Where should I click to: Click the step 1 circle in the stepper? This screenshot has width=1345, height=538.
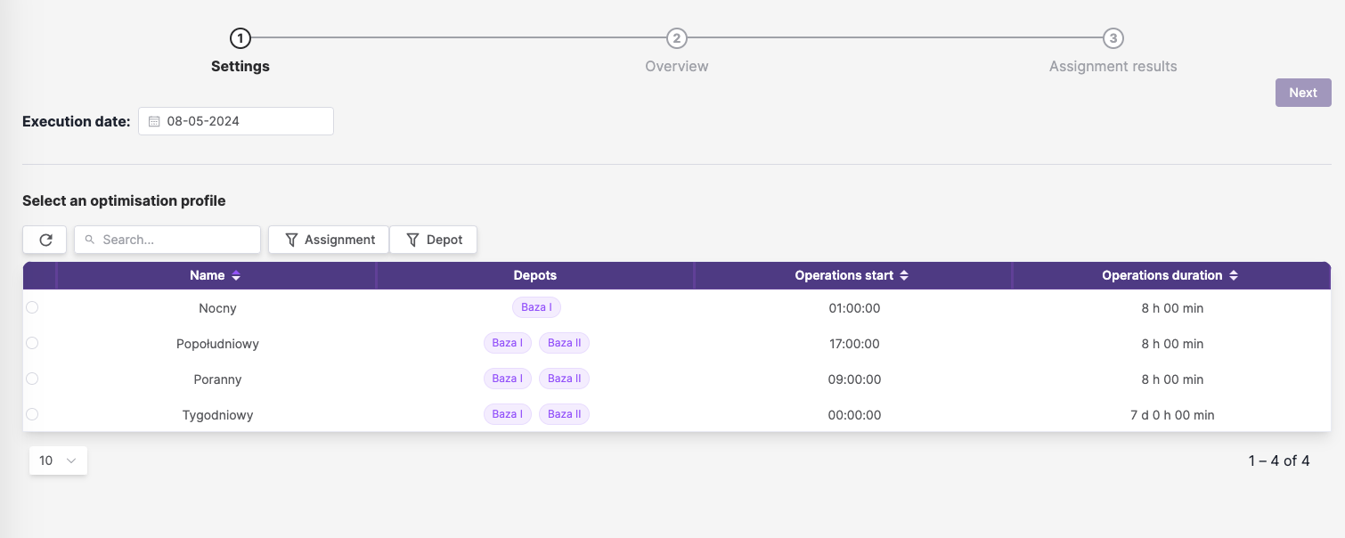tap(240, 38)
